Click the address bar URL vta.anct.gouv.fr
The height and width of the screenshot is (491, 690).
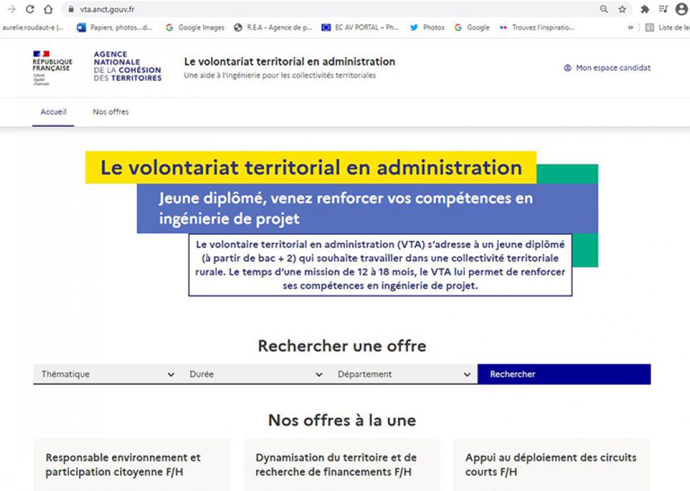click(x=107, y=9)
